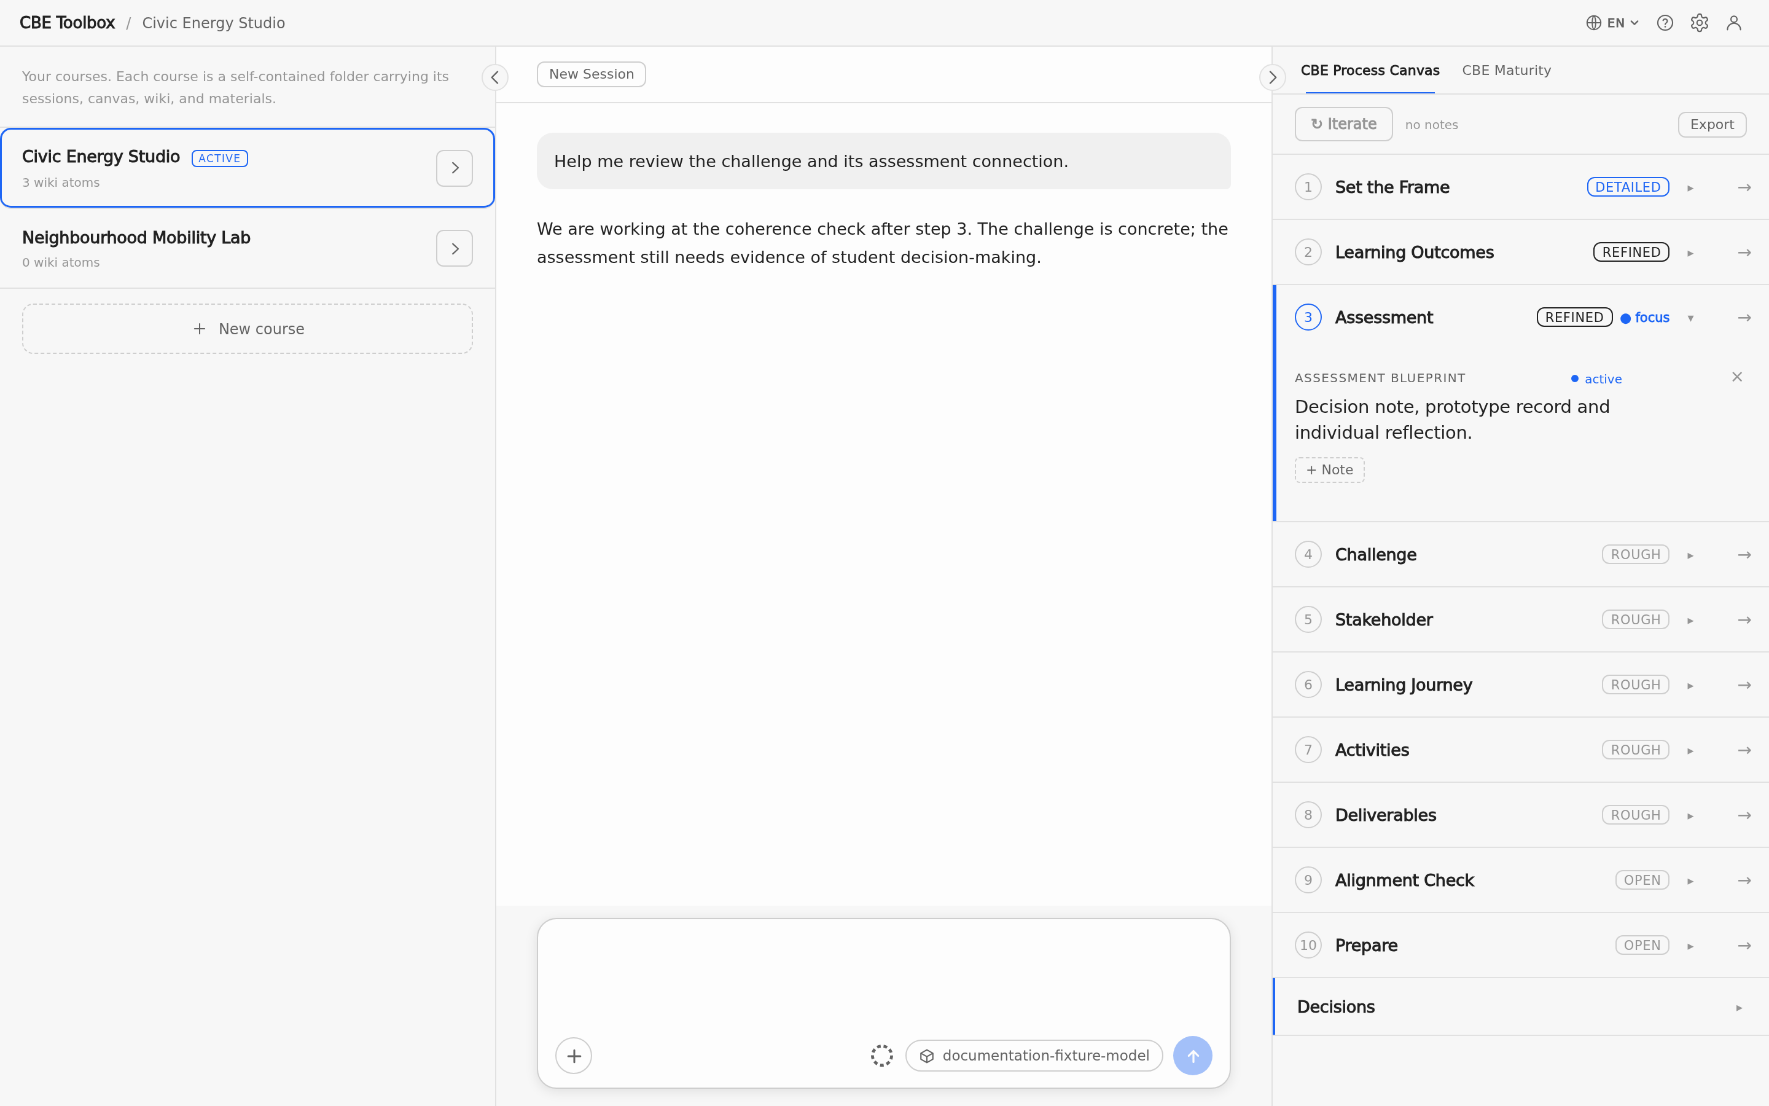
Task: Switch to the CBE Maturity tab
Action: pyautogui.click(x=1506, y=70)
